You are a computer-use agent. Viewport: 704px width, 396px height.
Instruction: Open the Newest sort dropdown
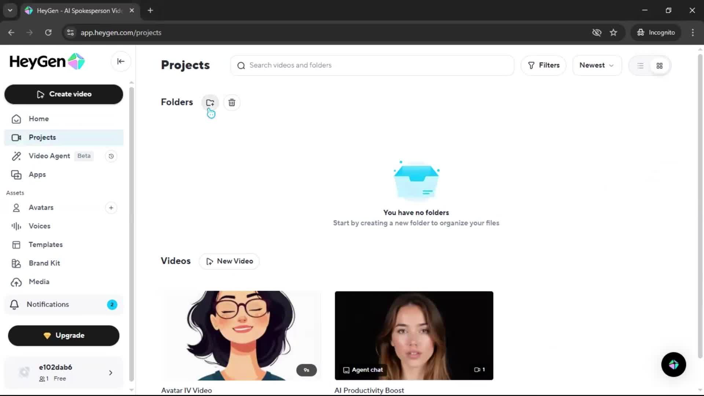coord(597,65)
